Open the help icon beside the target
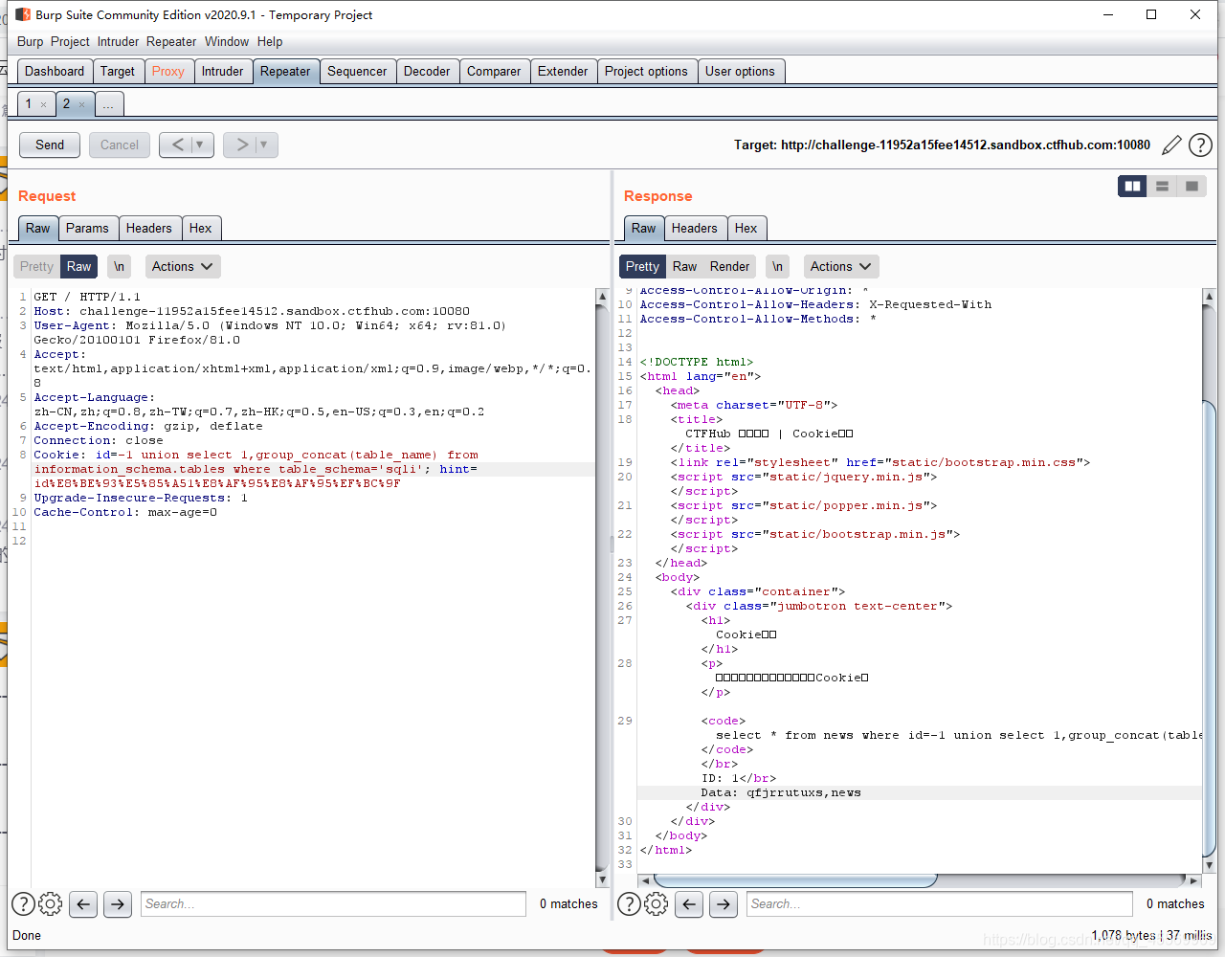Viewport: 1225px width, 957px height. point(1200,145)
